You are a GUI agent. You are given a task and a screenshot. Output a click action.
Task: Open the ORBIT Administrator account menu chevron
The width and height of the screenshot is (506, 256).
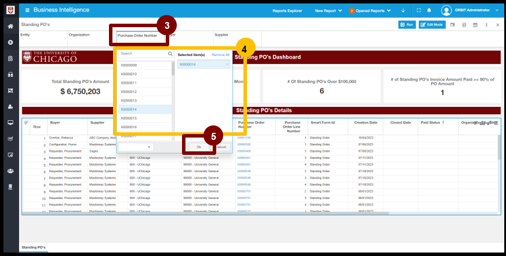[x=497, y=10]
